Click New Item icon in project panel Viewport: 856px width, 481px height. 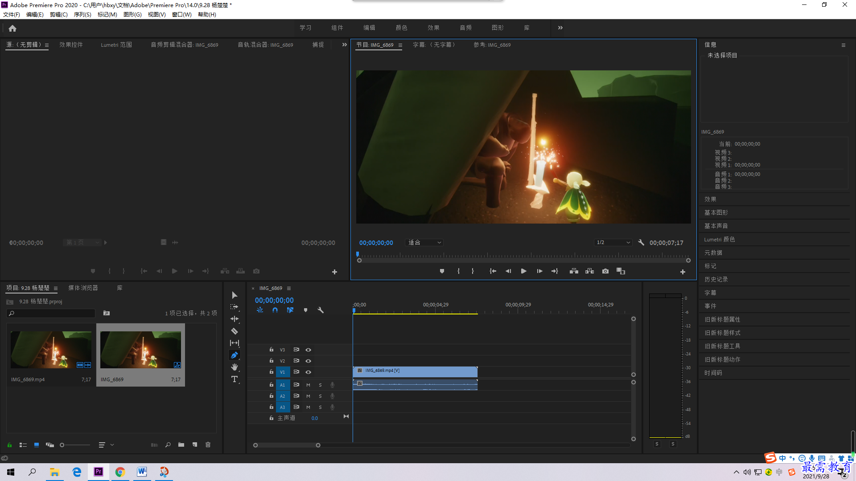point(195,444)
